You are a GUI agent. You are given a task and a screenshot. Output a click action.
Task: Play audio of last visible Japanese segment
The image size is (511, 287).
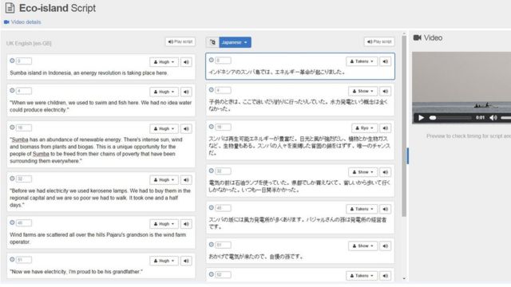point(385,276)
